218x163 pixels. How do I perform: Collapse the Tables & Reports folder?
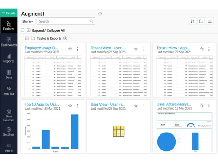(27, 38)
